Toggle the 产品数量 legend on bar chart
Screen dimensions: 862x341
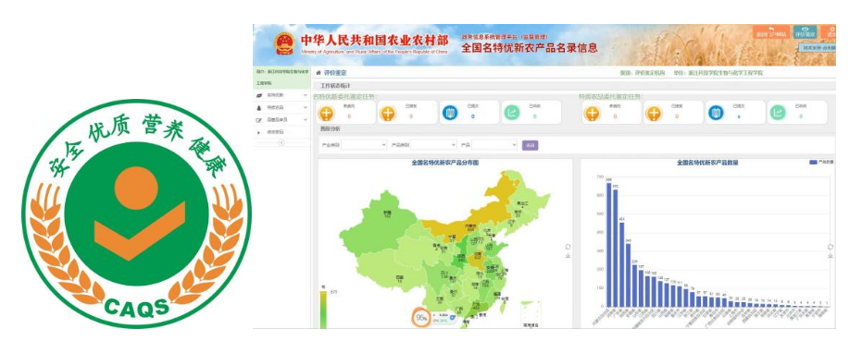pyautogui.click(x=821, y=163)
